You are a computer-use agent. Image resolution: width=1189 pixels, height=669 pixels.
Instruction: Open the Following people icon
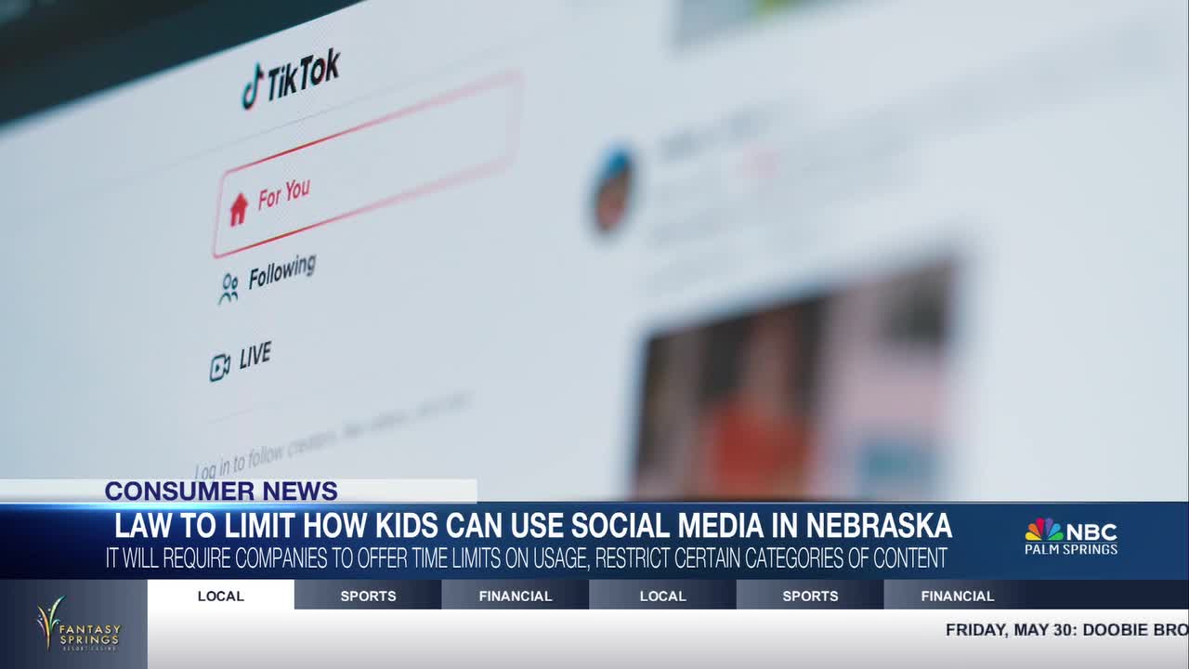click(x=229, y=288)
